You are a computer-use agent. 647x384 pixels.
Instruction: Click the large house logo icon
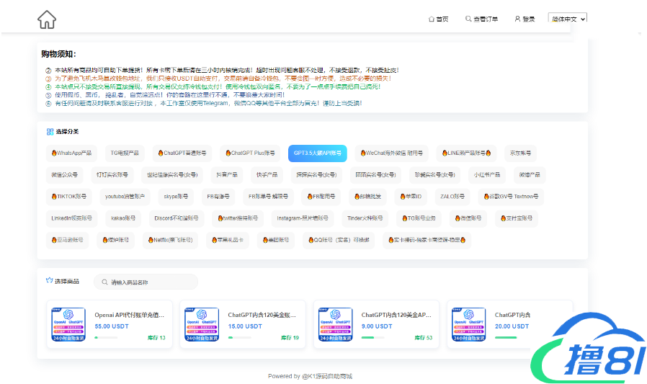click(x=47, y=19)
